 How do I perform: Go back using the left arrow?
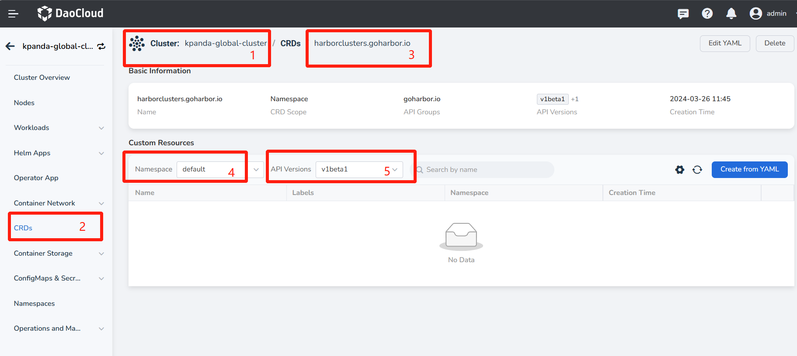click(10, 46)
